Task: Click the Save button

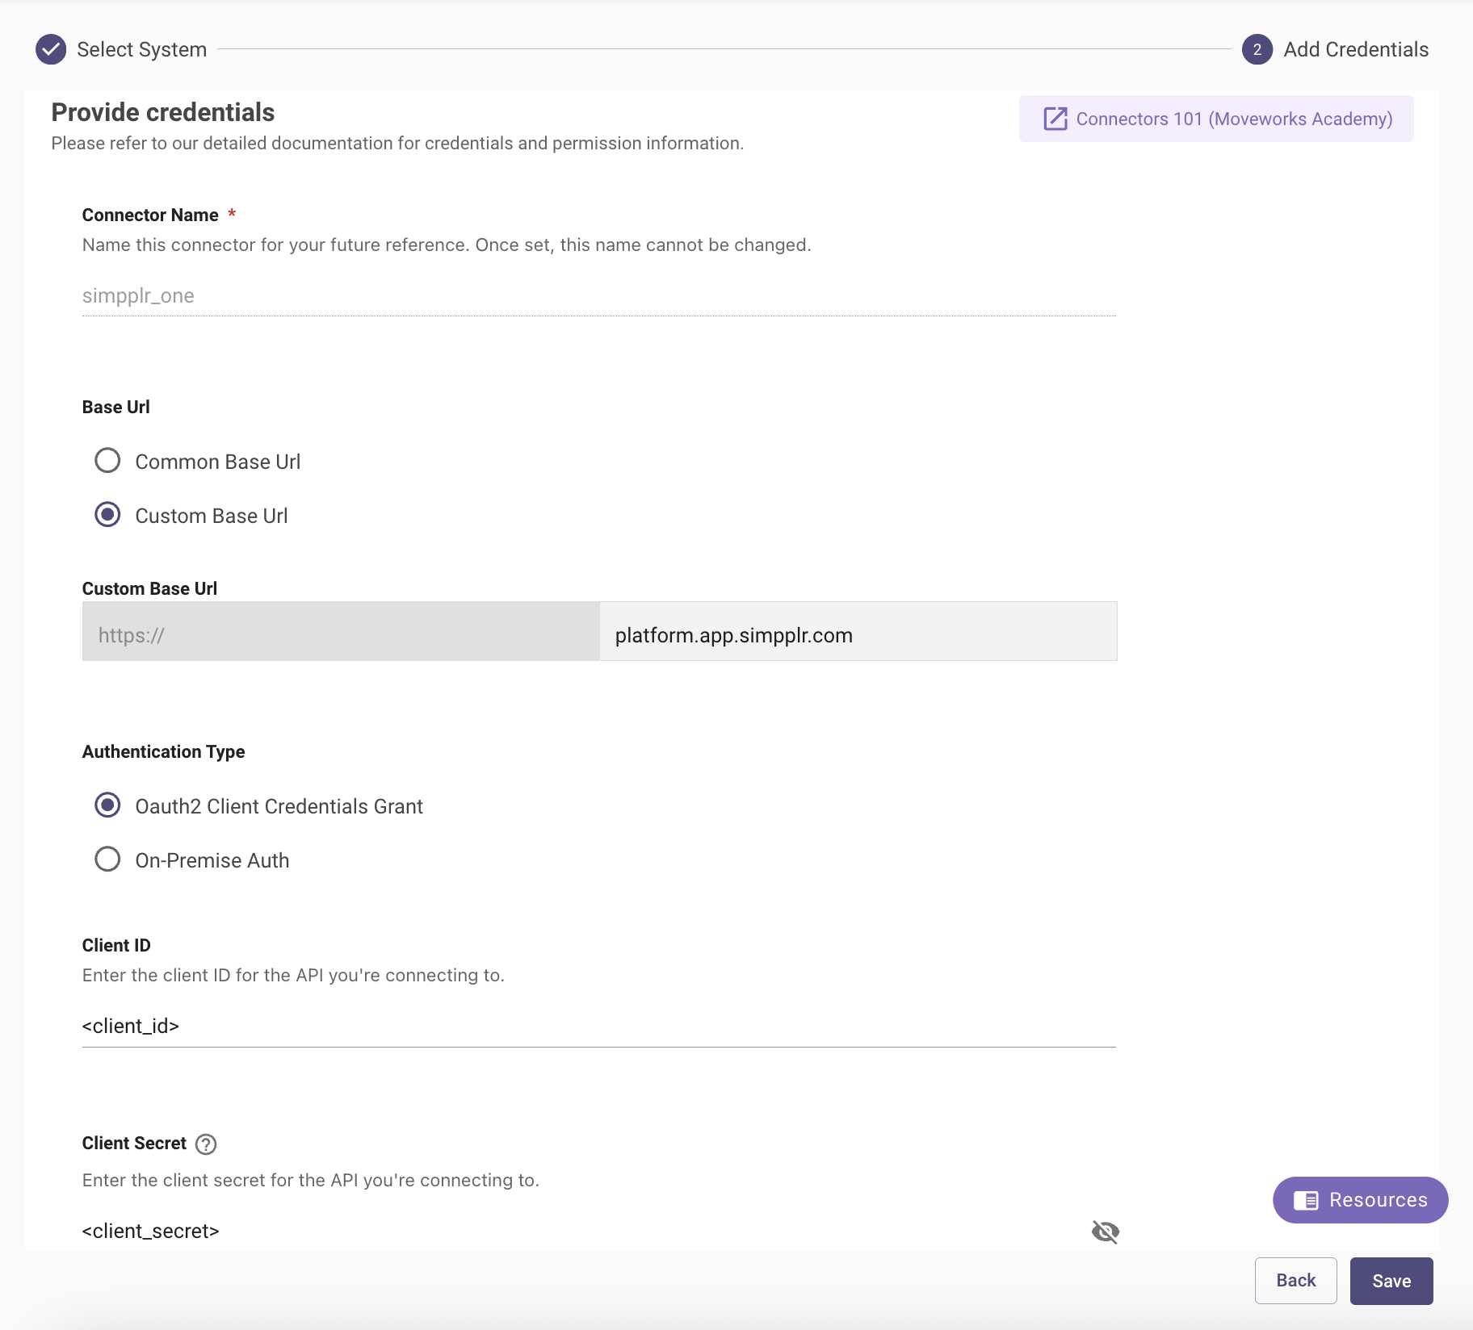Action: point(1391,1281)
